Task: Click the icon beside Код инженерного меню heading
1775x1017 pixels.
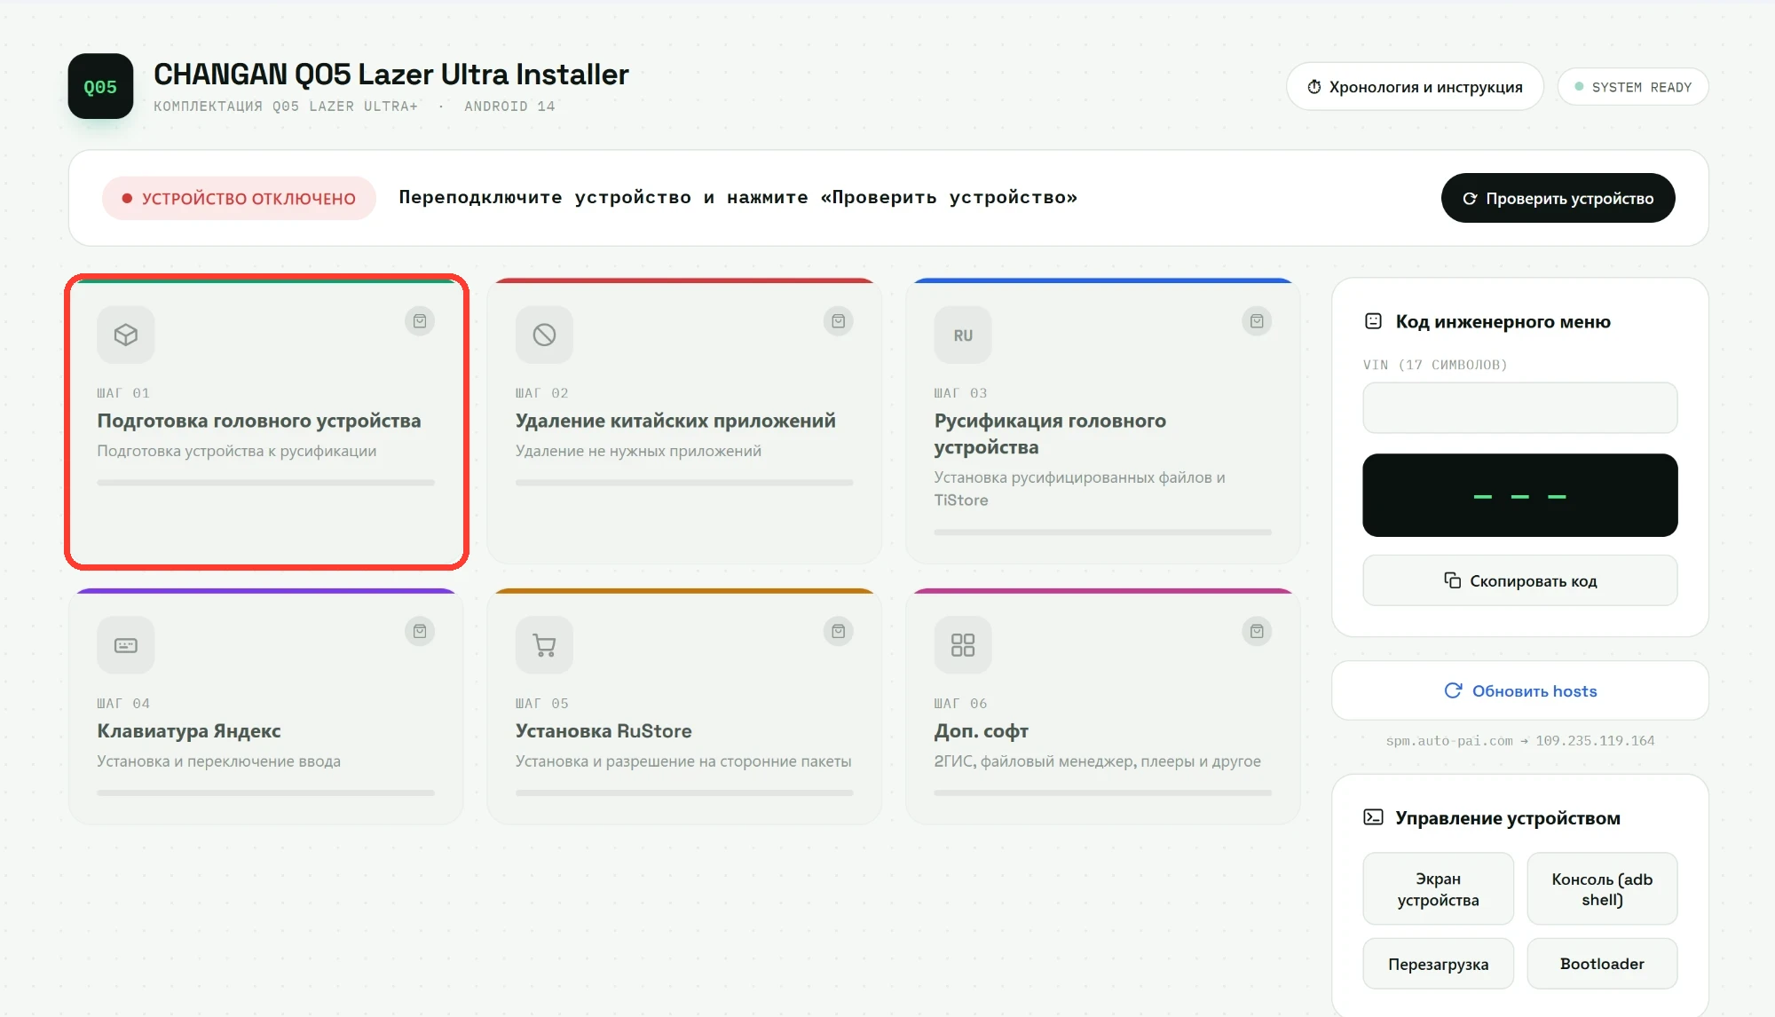Action: click(x=1373, y=321)
